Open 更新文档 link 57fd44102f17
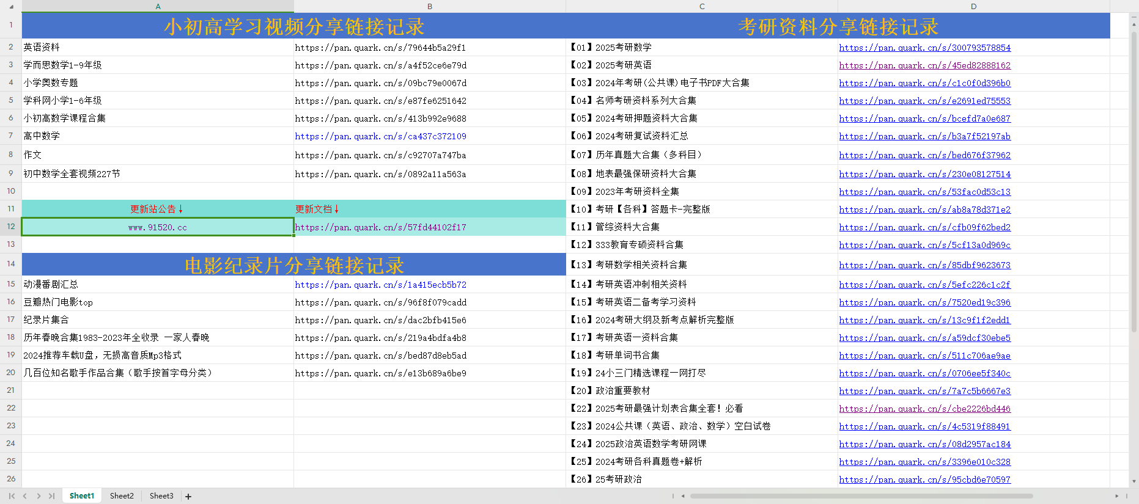This screenshot has width=1139, height=504. 380,227
